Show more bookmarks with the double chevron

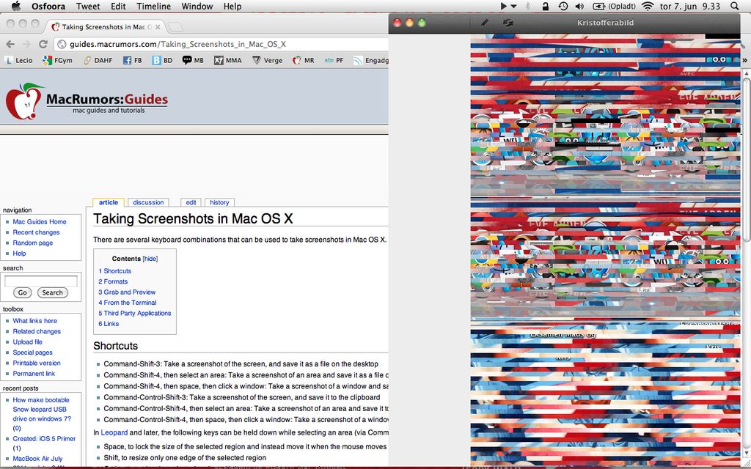pyautogui.click(x=745, y=60)
